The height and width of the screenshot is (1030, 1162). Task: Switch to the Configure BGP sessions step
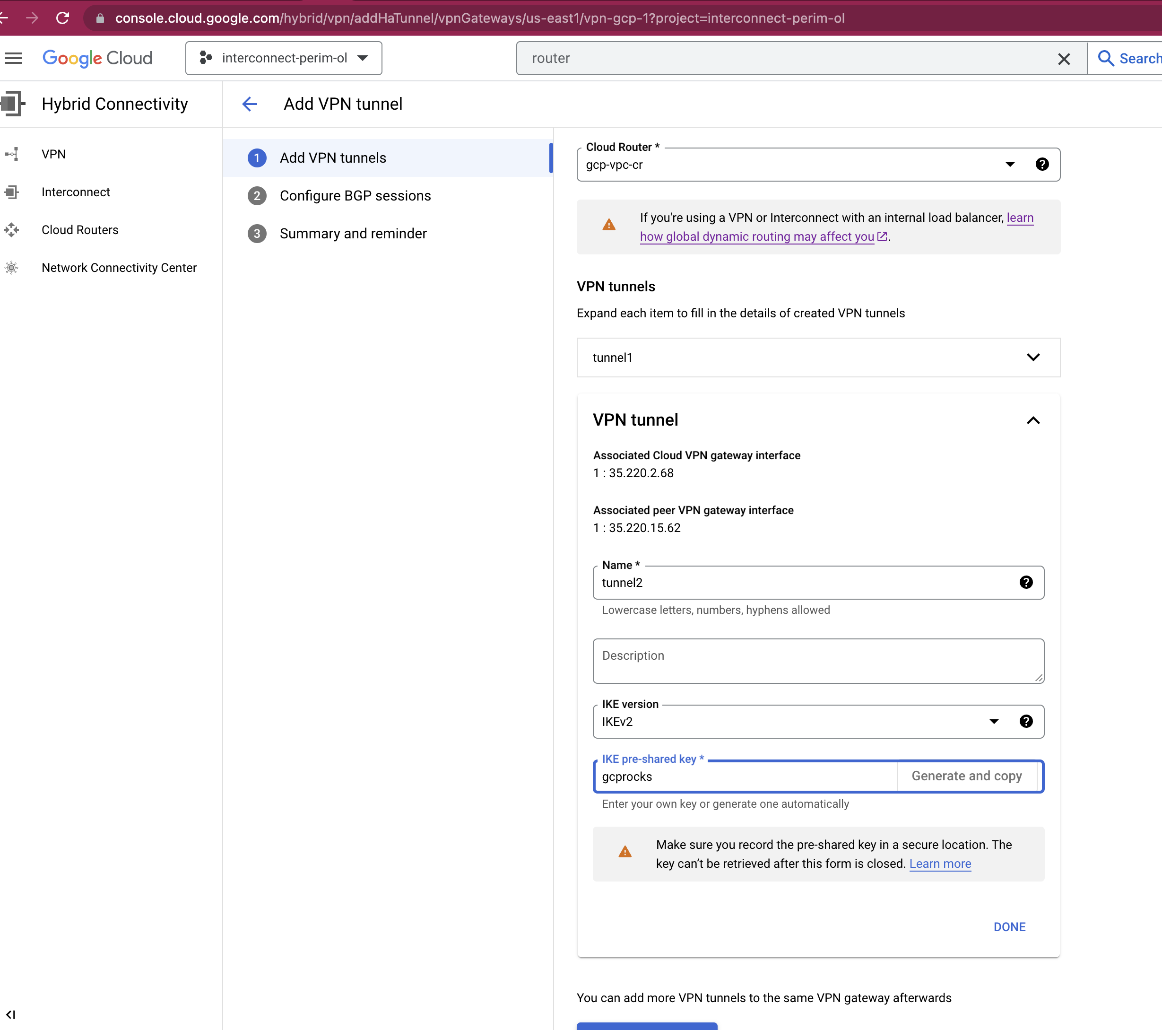coord(355,195)
